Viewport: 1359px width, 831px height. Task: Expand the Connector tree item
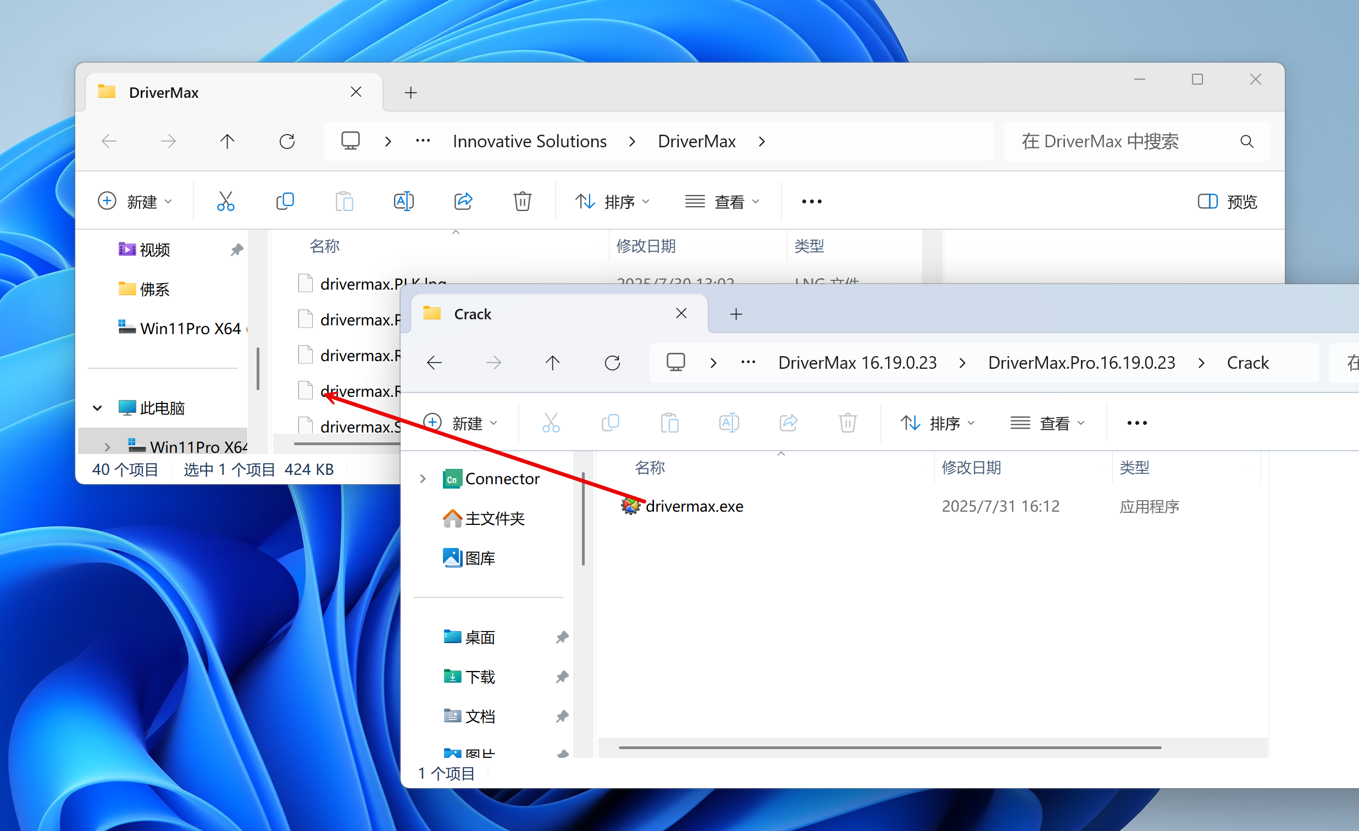click(423, 478)
